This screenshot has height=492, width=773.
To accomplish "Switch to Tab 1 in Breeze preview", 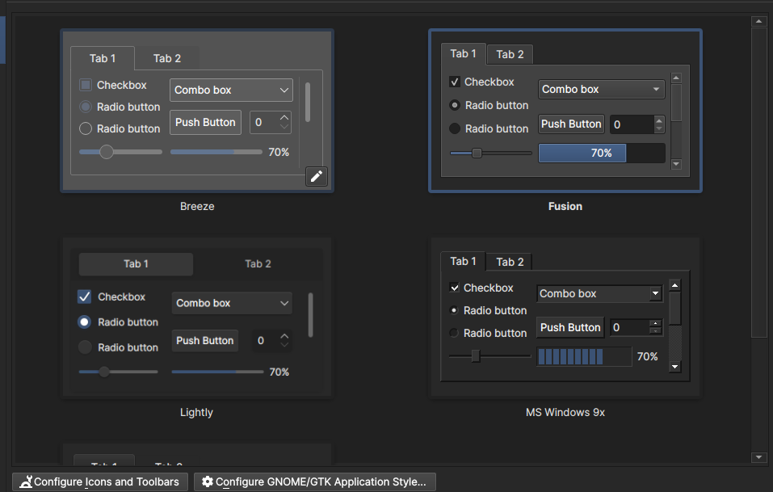I will tap(103, 58).
